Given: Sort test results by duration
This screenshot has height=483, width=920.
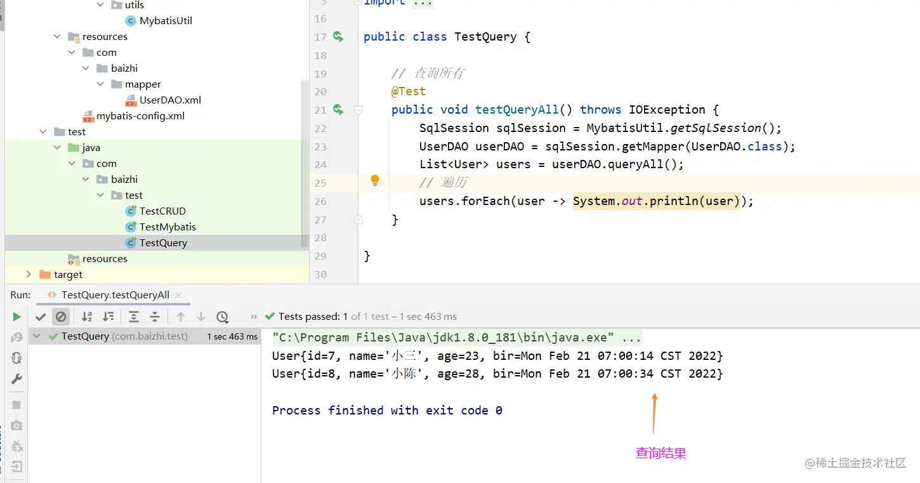Looking at the screenshot, I should coord(108,316).
